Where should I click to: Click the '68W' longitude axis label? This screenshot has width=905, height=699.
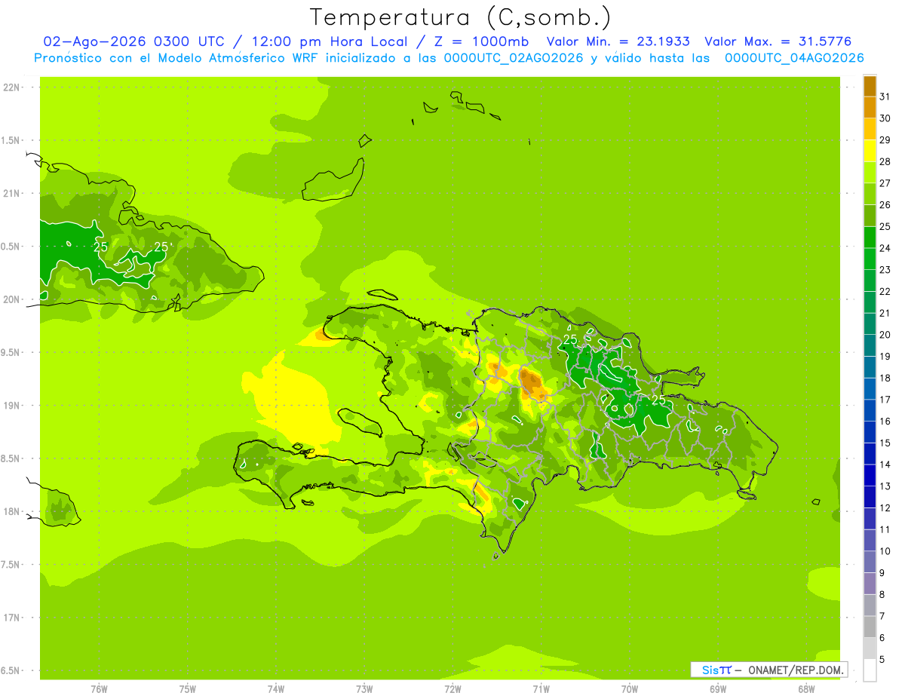pyautogui.click(x=806, y=689)
